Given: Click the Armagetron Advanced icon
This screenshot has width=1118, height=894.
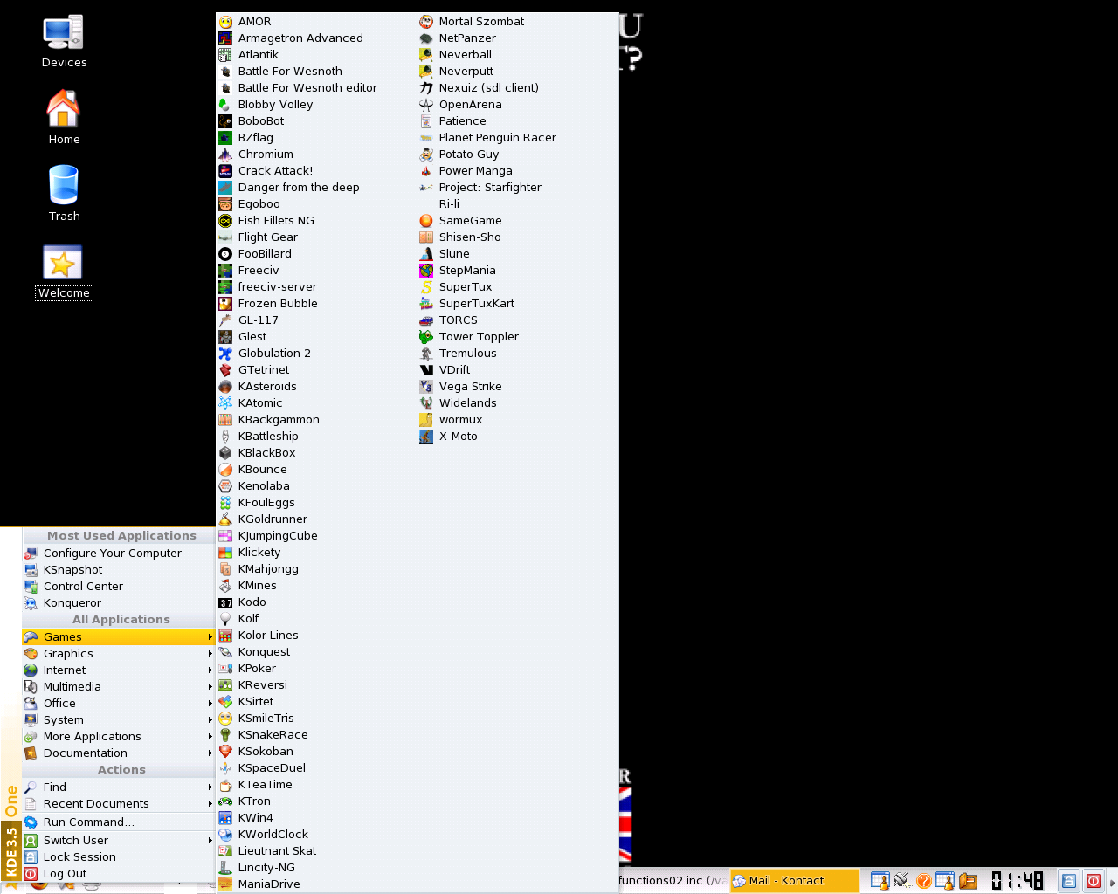Looking at the screenshot, I should coord(225,38).
